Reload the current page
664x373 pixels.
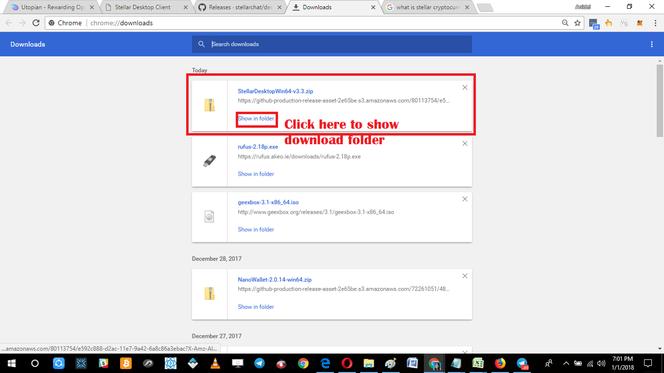pyautogui.click(x=35, y=23)
